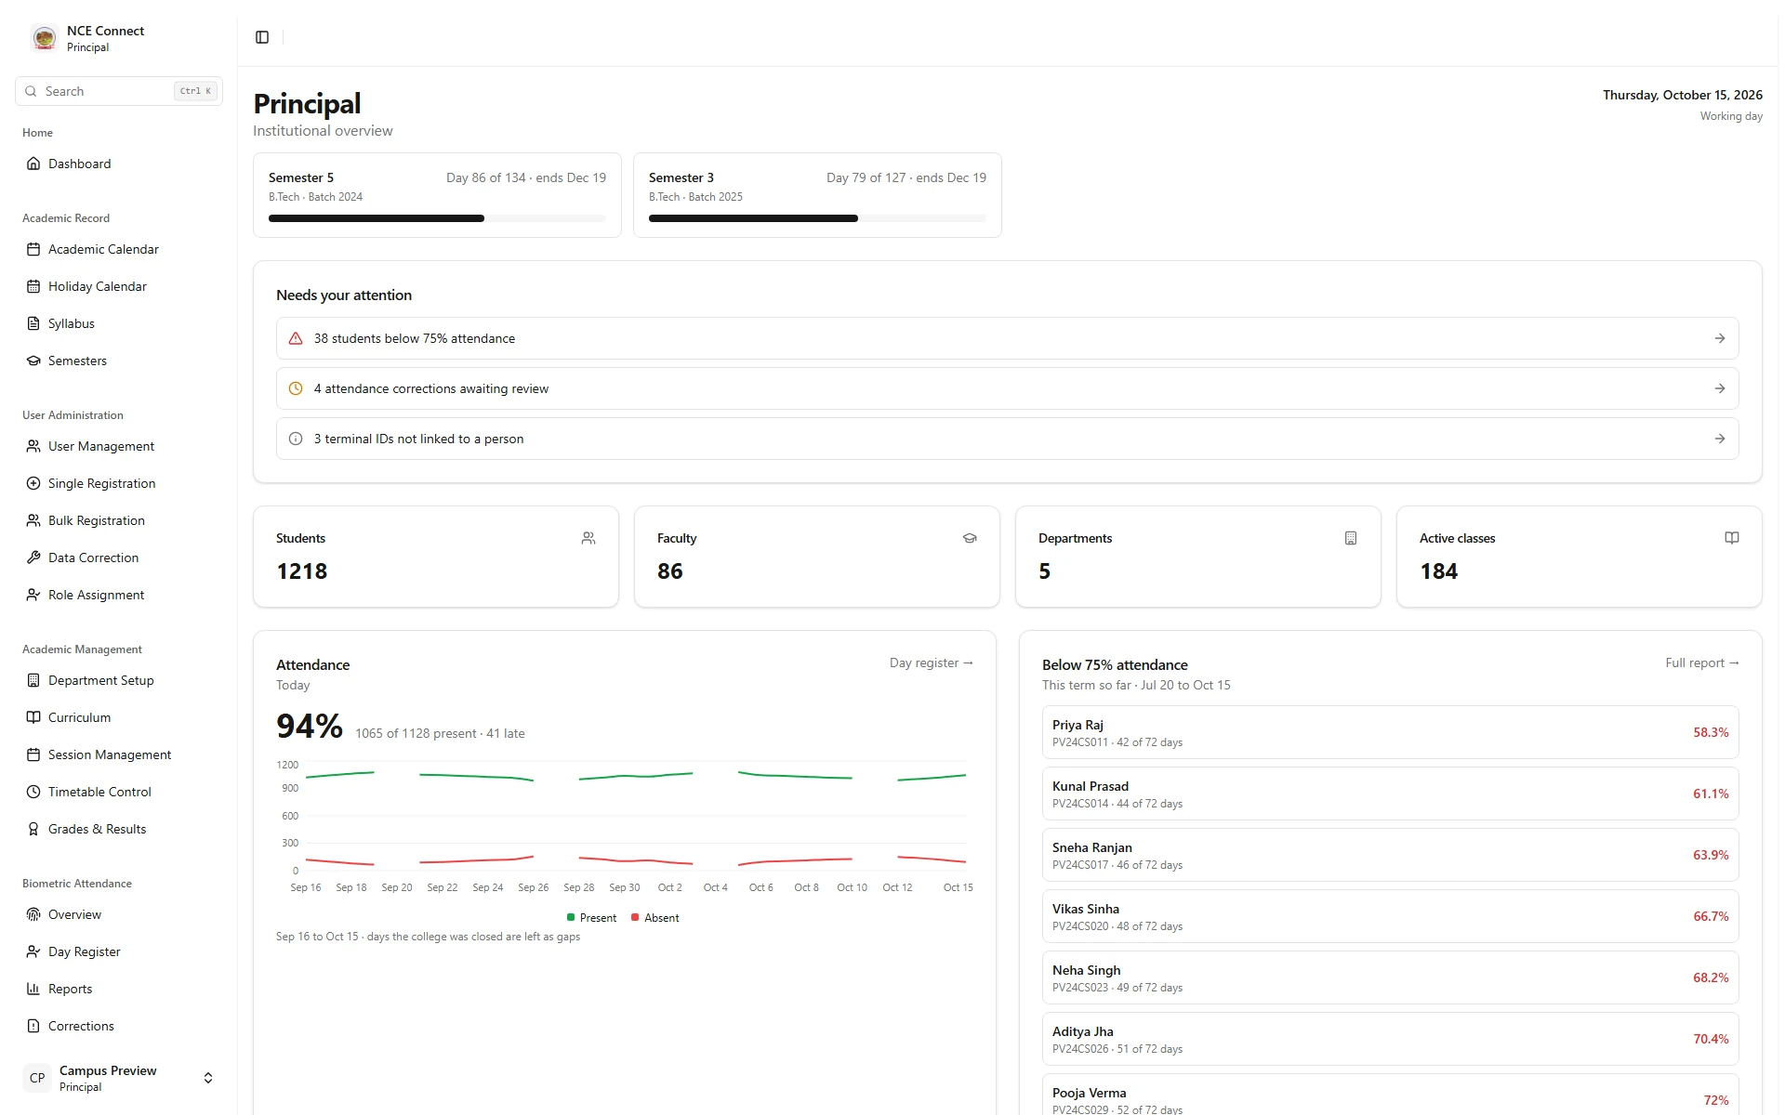Go to Academic Calendar
1785x1115 pixels.
tap(119, 249)
